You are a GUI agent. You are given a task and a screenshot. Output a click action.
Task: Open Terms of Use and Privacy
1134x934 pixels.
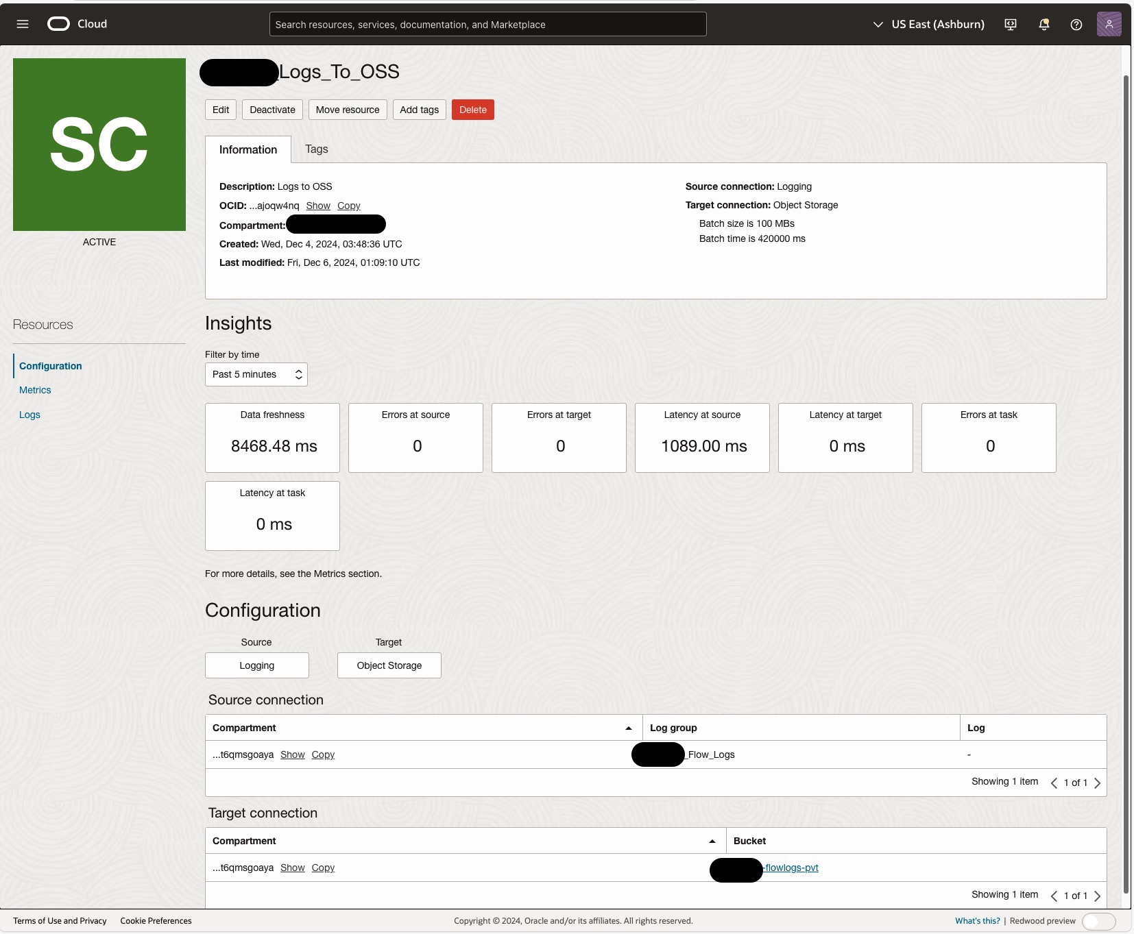pyautogui.click(x=60, y=921)
